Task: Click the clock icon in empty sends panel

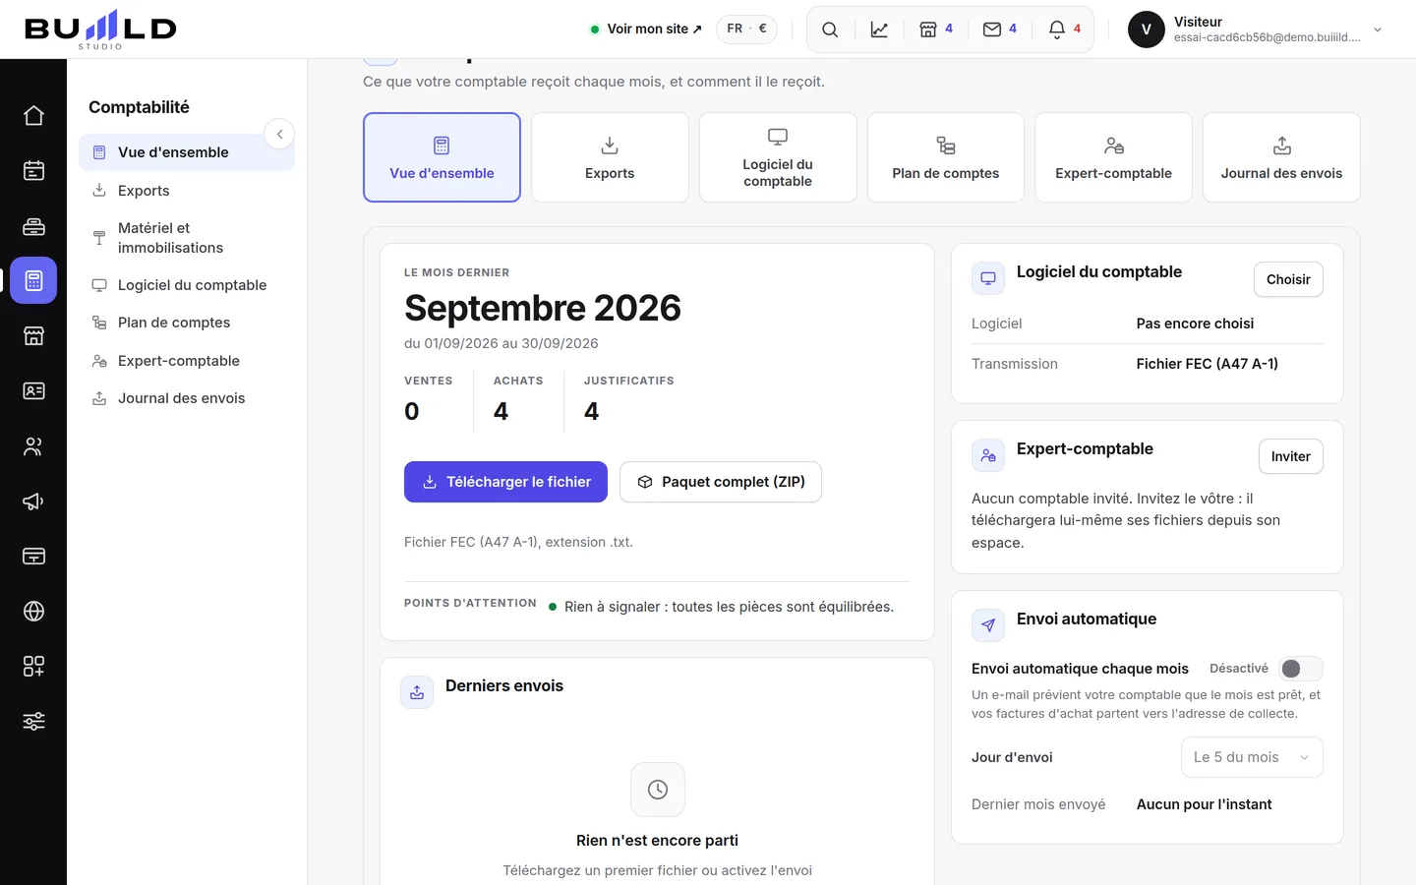Action: 658,790
